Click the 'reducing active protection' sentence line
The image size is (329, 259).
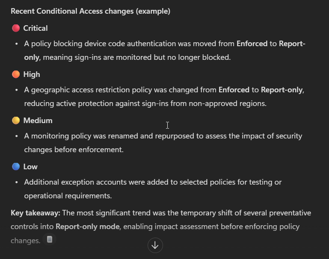(145, 103)
